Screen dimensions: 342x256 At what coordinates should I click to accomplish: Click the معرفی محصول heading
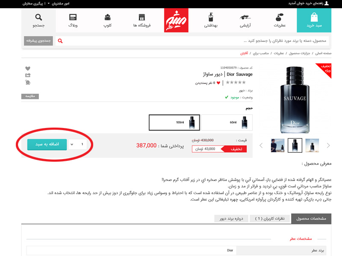pos(316,163)
